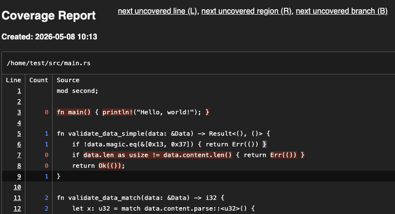Viewport: 395px width, 214px height.
Task: Click 'fn validate_data_match' function signature
Action: pyautogui.click(x=140, y=197)
